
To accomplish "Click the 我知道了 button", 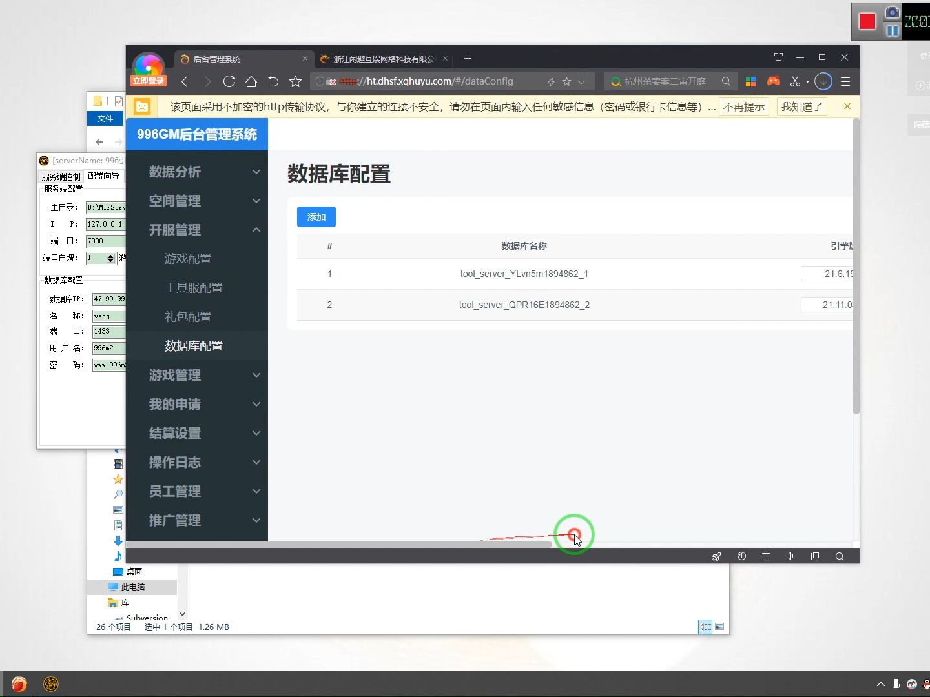I will point(802,106).
